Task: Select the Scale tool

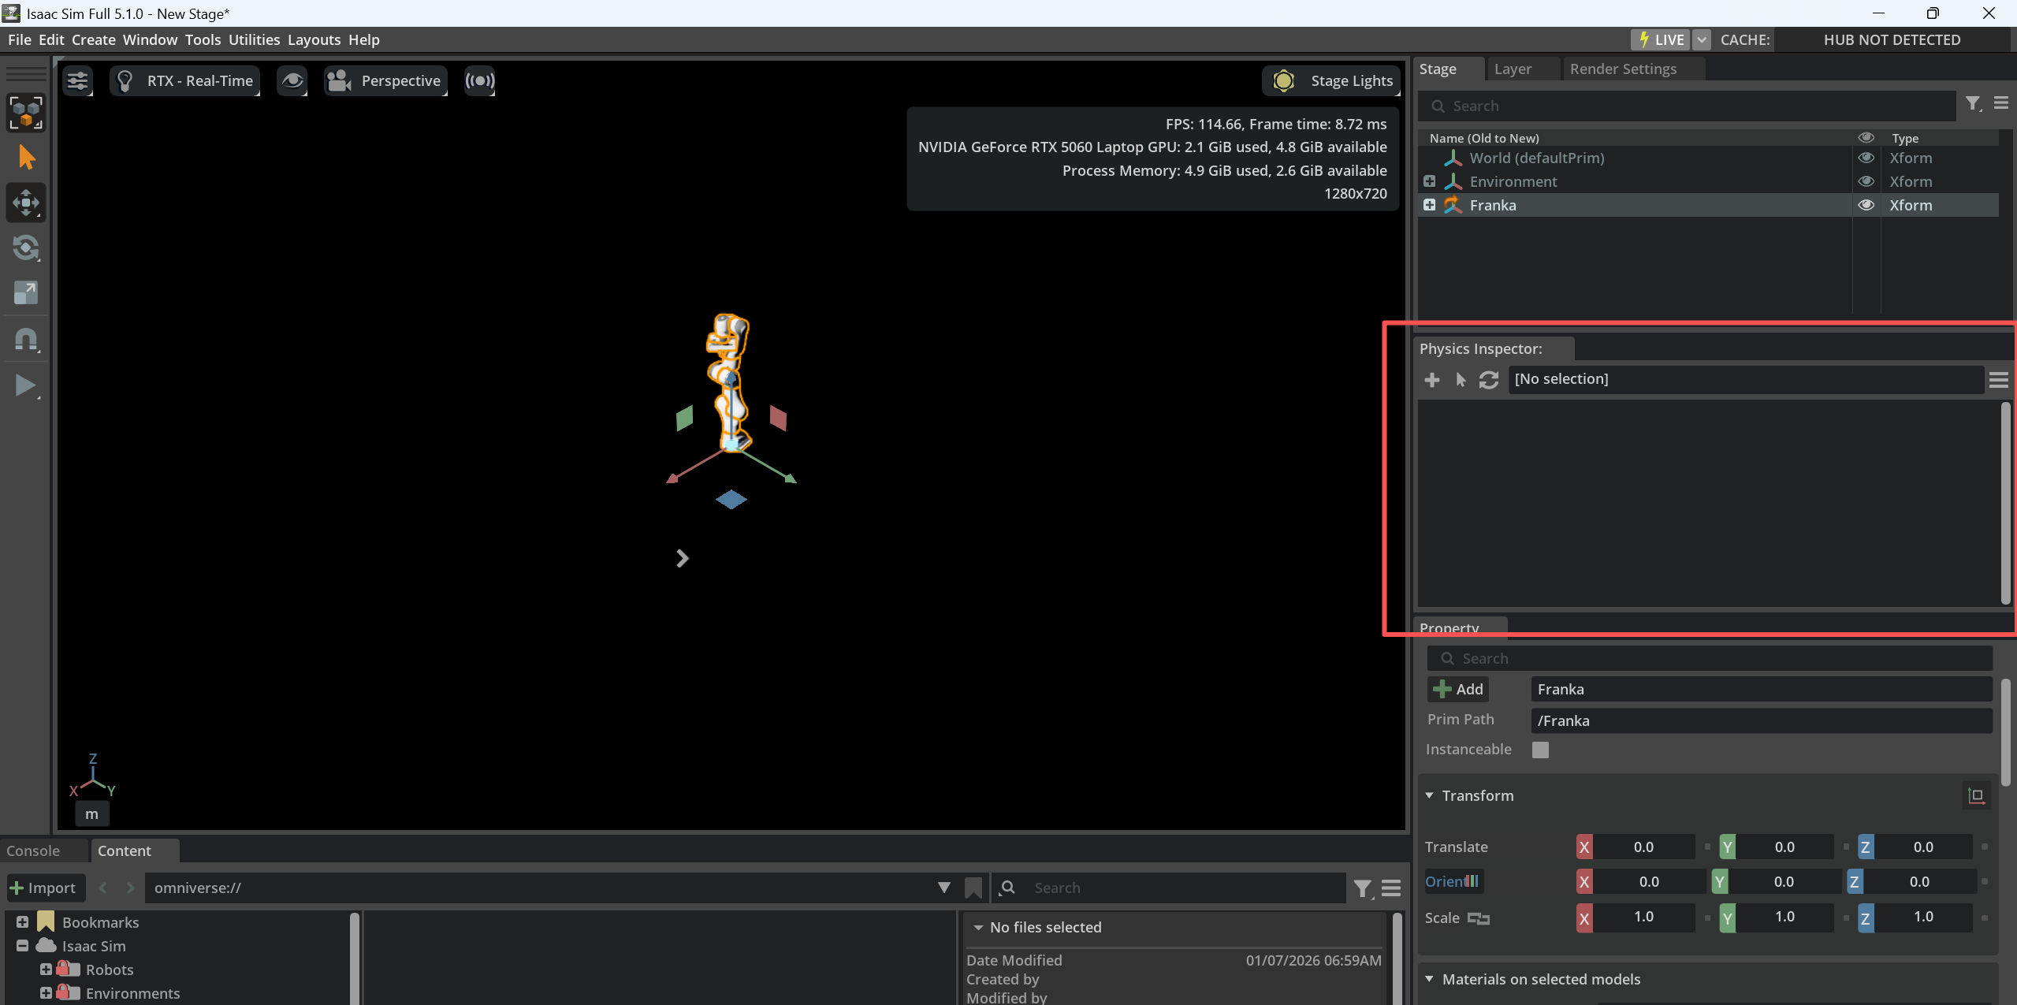Action: (26, 292)
